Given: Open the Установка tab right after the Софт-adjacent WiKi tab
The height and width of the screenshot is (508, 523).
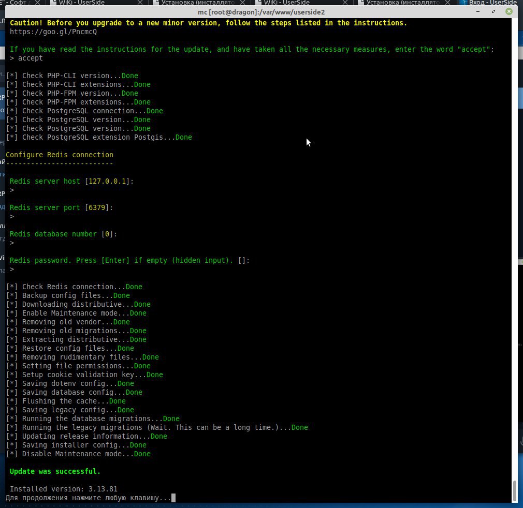Looking at the screenshot, I should coord(198,3).
